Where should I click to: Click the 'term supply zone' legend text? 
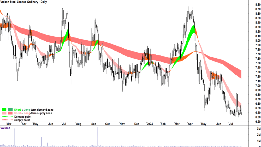pyautogui.click(x=41, y=113)
